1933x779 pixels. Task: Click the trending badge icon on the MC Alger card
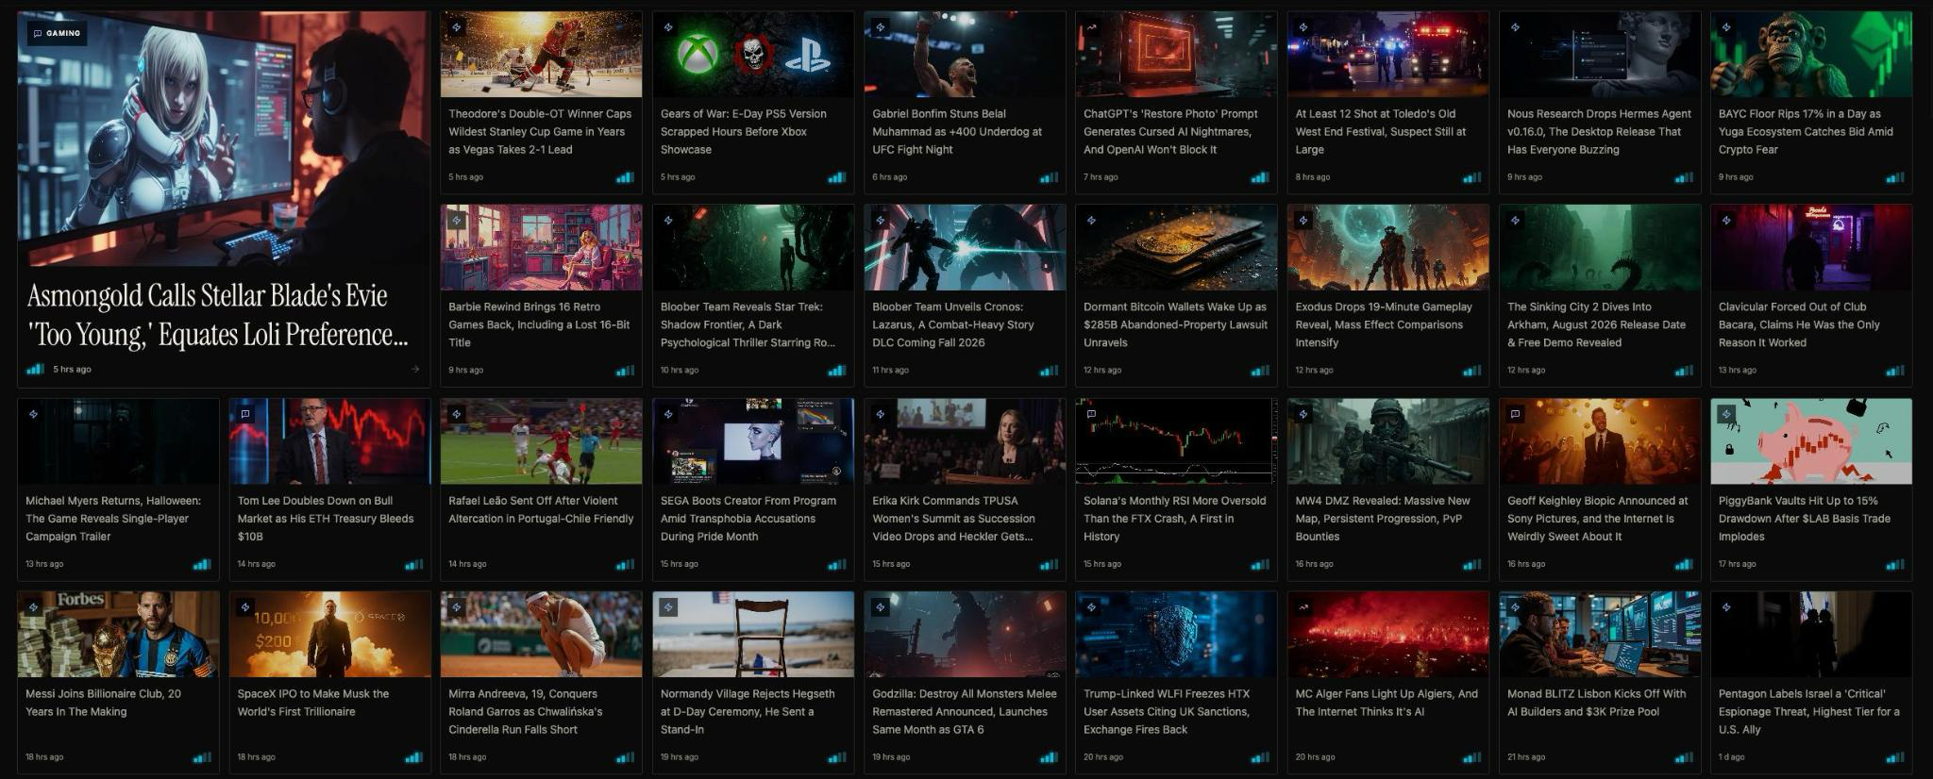1303,607
